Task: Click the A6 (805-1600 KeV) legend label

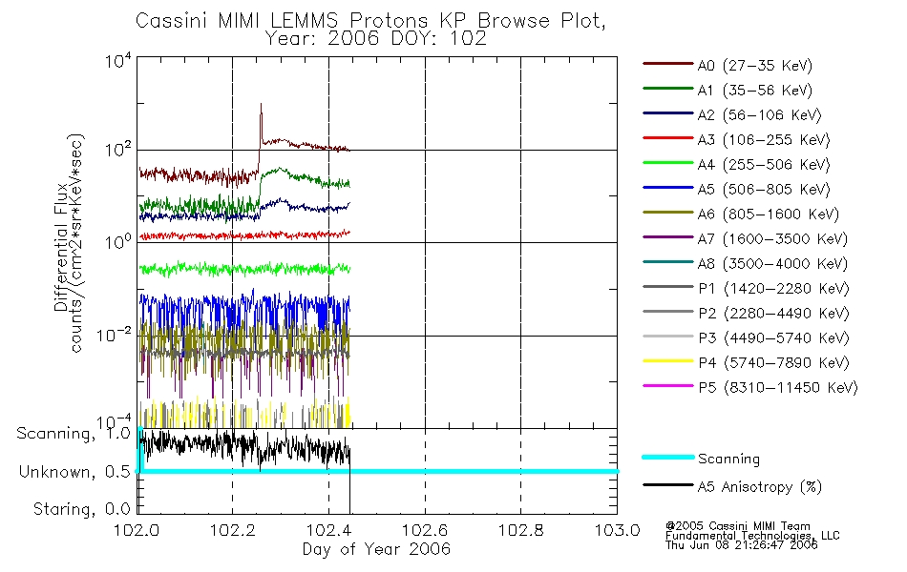Action: pos(769,214)
